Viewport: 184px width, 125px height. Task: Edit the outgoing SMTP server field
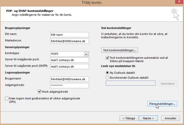69,67
